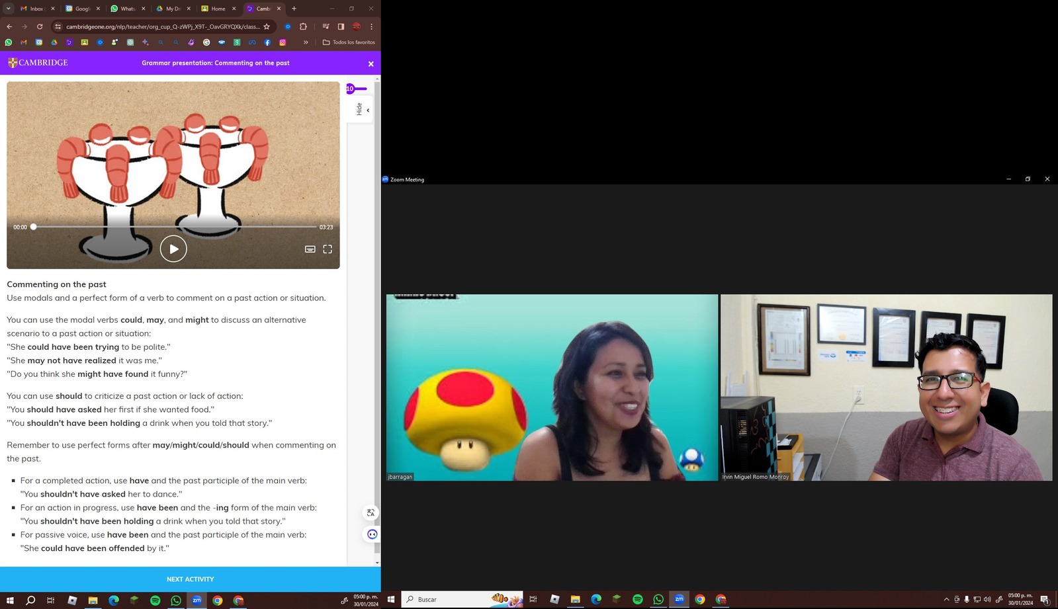The width and height of the screenshot is (1058, 609).
Task: Click the sentence "She could have been offended by it."
Action: [x=95, y=548]
